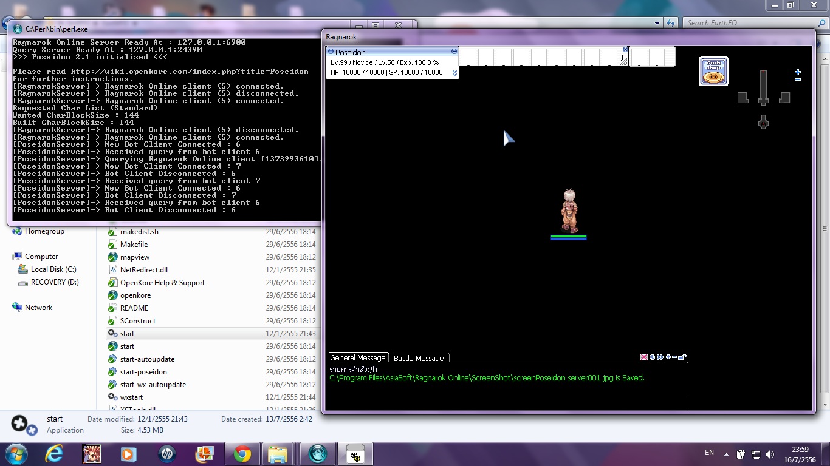This screenshot has width=830, height=466.
Task: Open the Ragnarok character icon on the taskbar
Action: pos(92,453)
